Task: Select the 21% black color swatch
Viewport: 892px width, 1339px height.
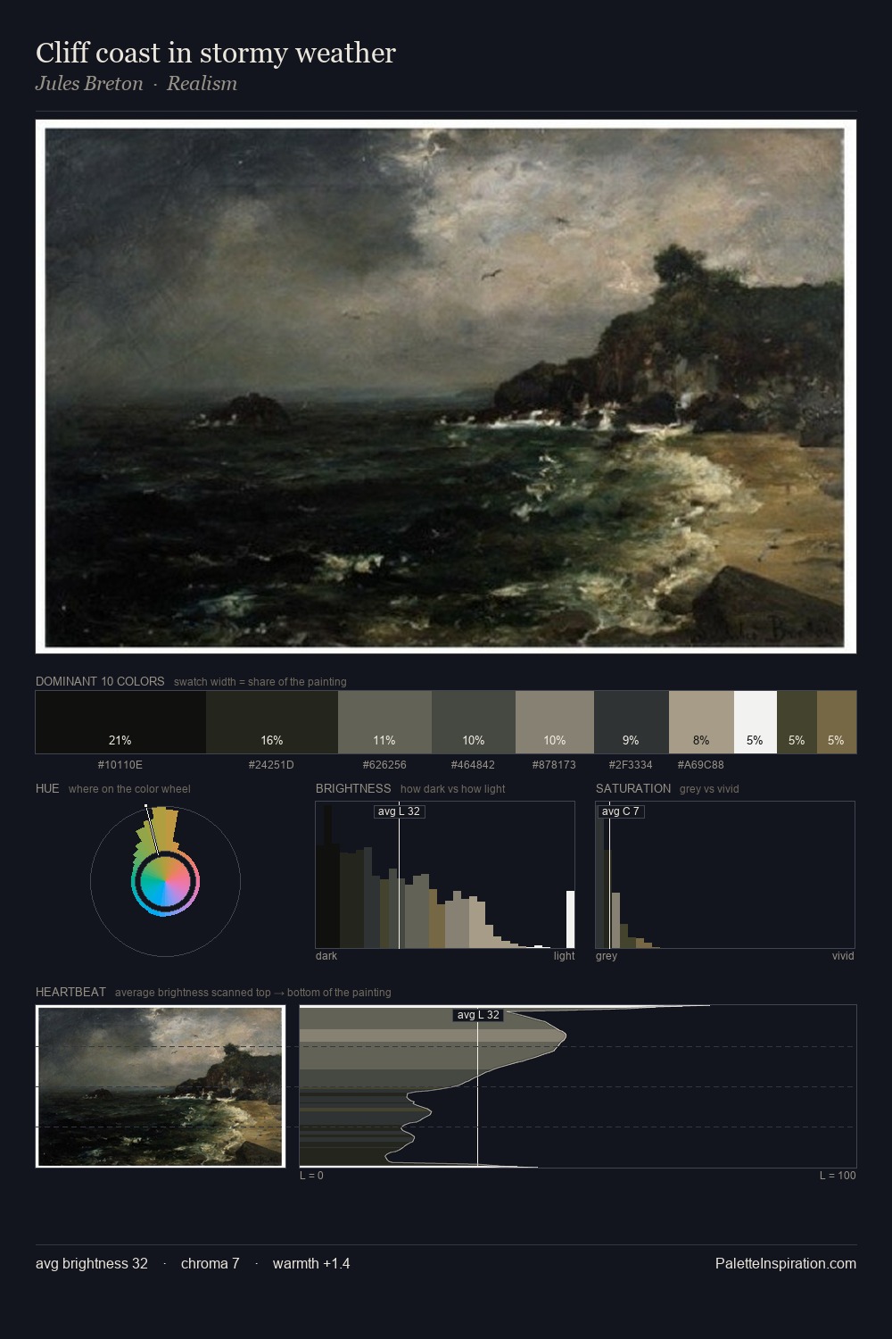Action: pyautogui.click(x=120, y=722)
